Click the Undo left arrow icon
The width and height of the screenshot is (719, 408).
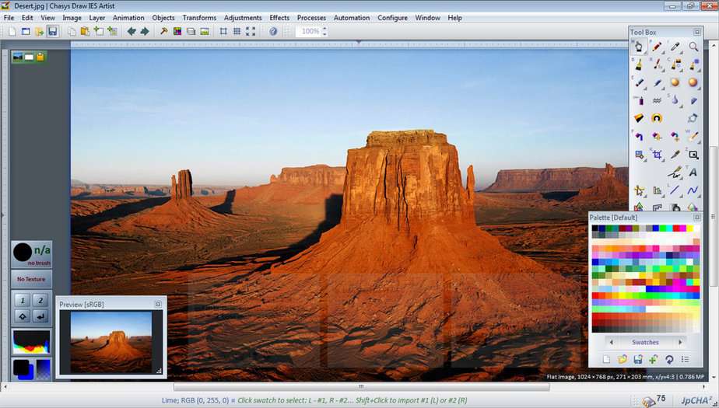pos(132,31)
